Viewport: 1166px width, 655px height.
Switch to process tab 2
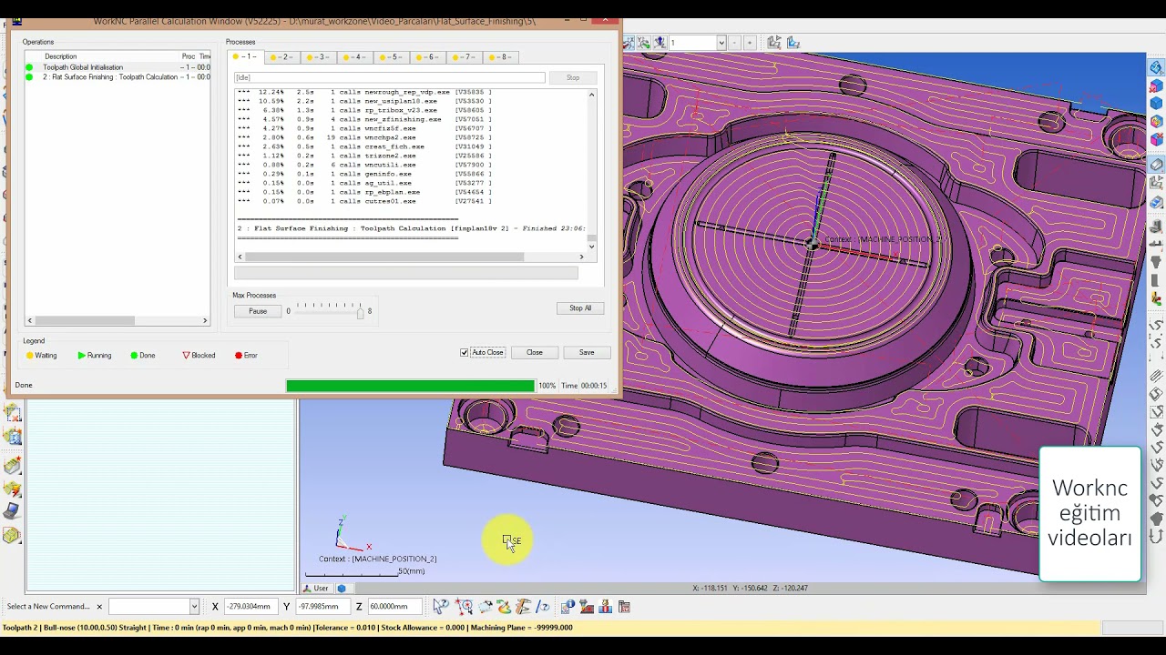282,57
